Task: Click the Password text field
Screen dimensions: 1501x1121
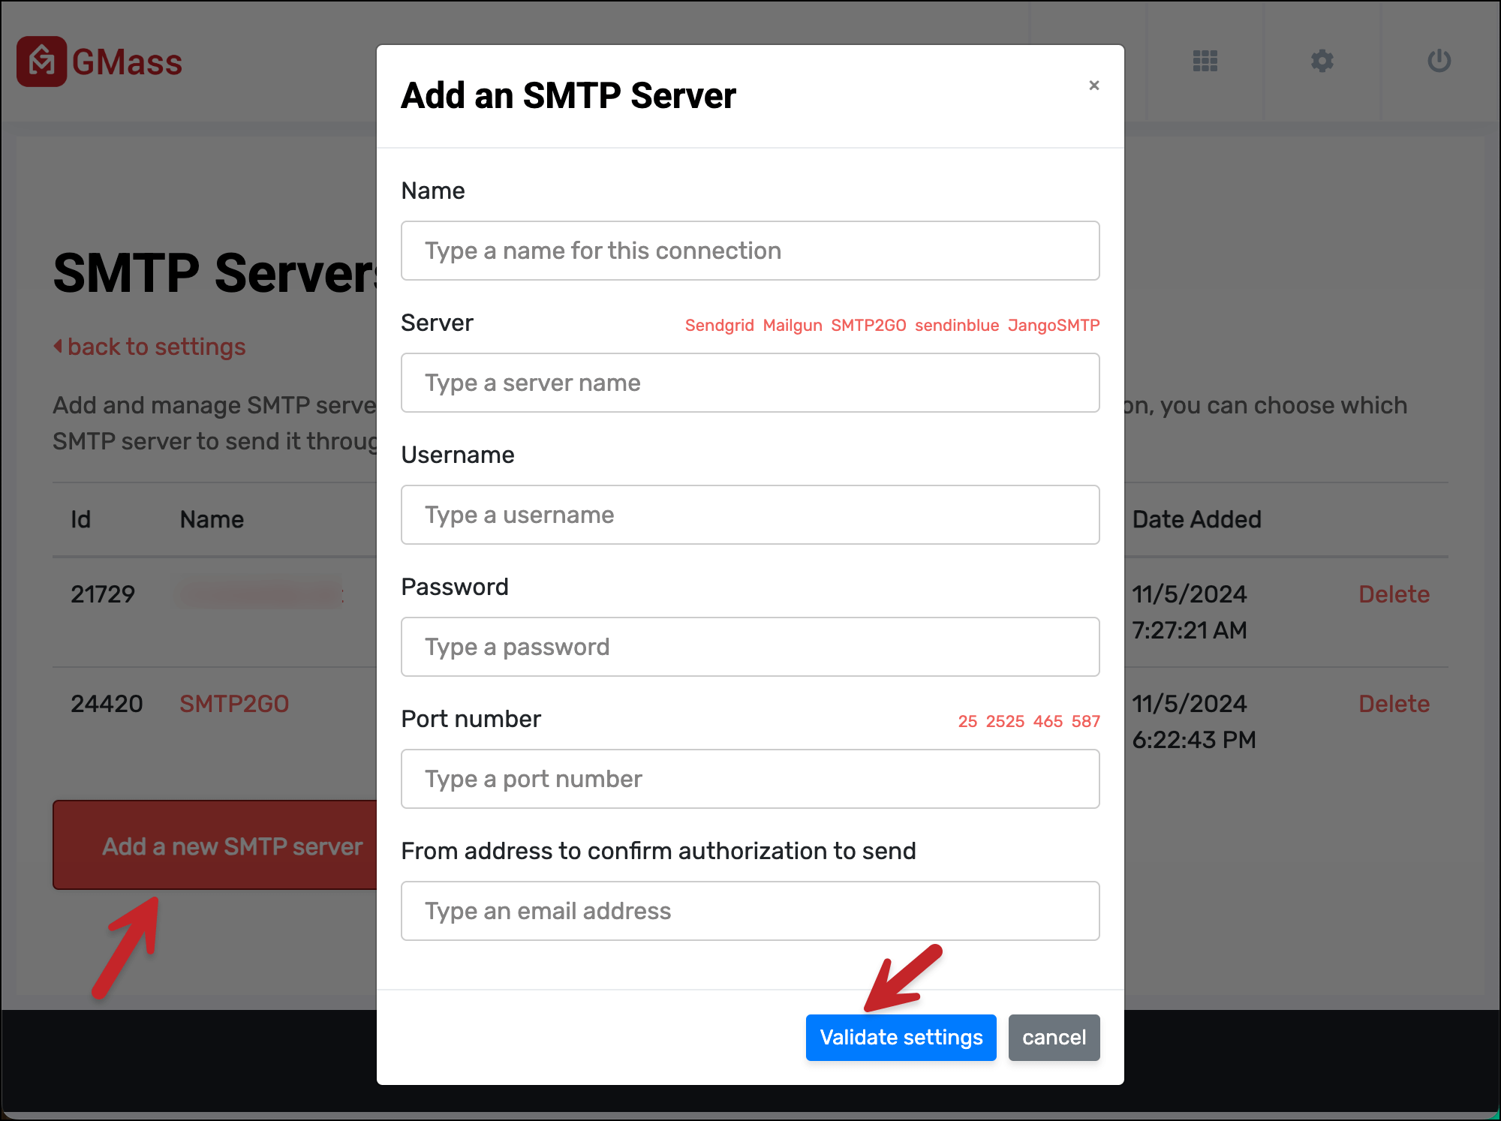Action: pos(750,647)
